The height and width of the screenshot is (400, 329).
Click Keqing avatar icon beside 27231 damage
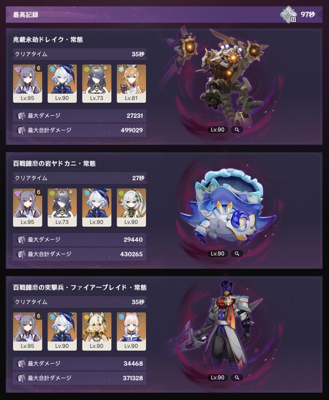(x=21, y=115)
